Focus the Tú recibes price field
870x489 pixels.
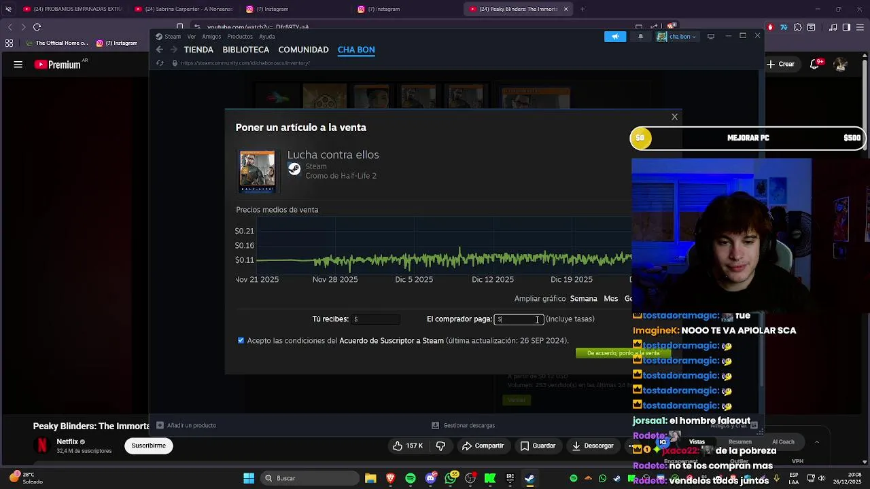click(x=375, y=319)
